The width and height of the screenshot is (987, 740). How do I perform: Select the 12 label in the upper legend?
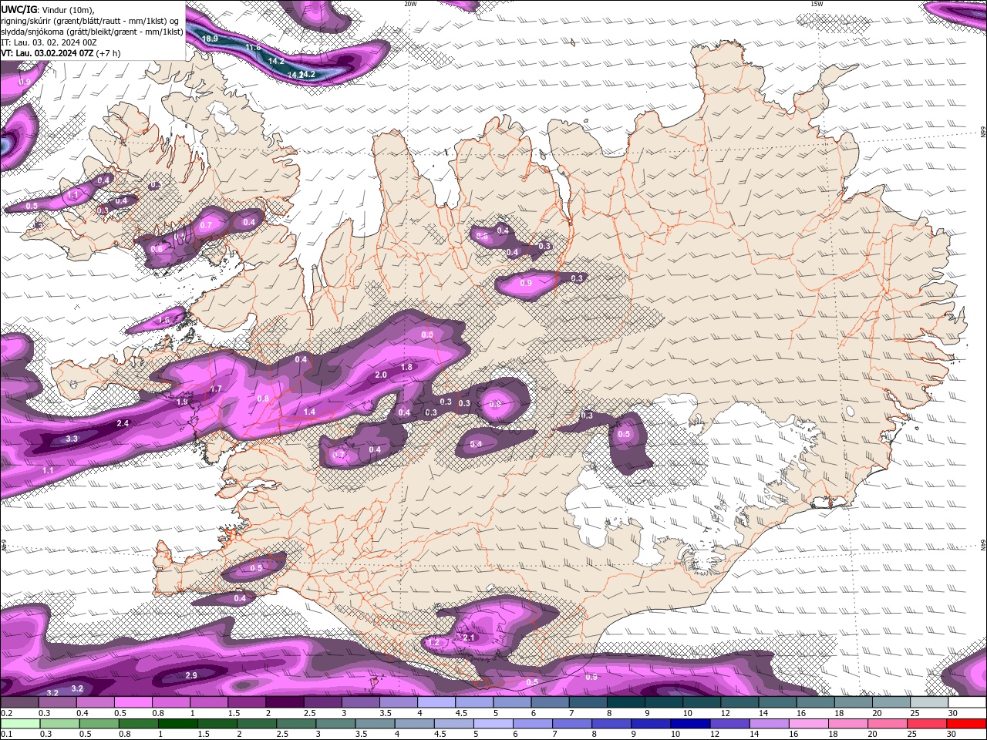tap(725, 713)
